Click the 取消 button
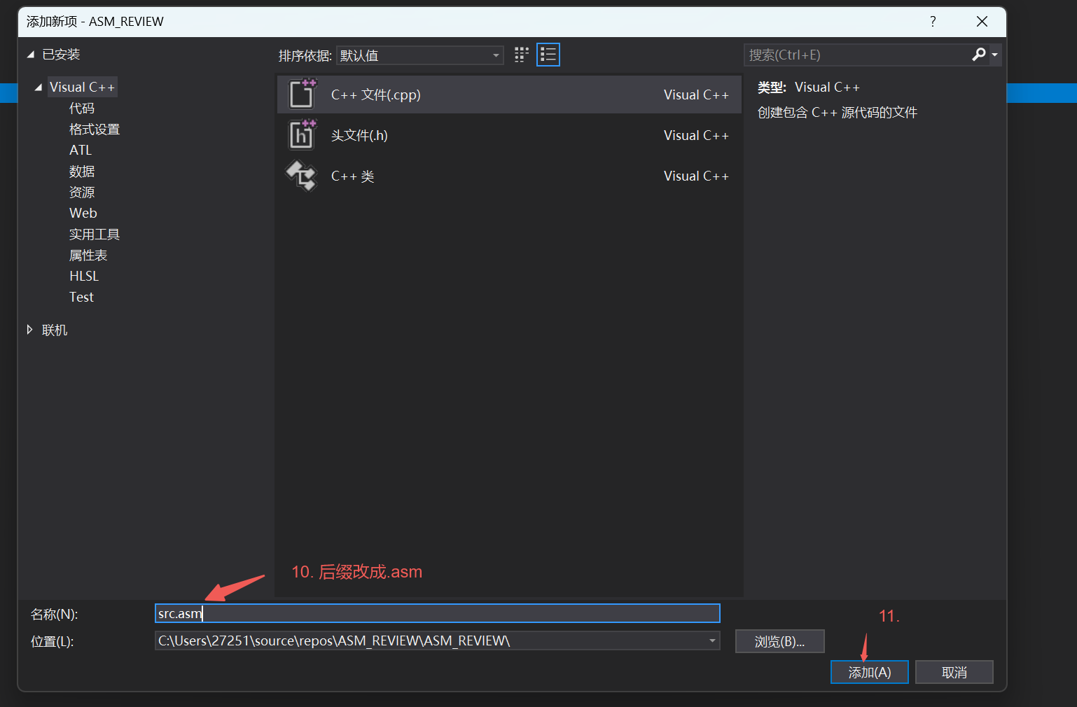The image size is (1077, 707). pyautogui.click(x=954, y=672)
